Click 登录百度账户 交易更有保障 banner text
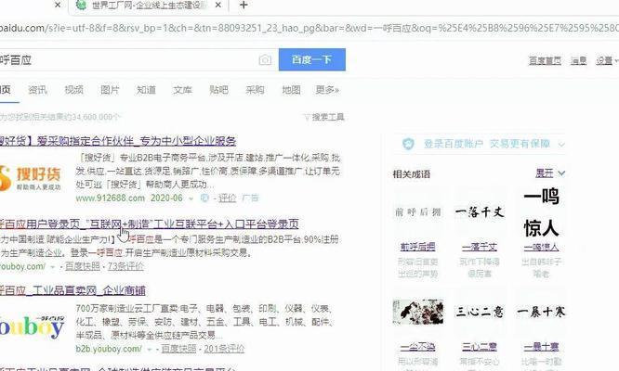619x371 pixels. click(x=487, y=144)
